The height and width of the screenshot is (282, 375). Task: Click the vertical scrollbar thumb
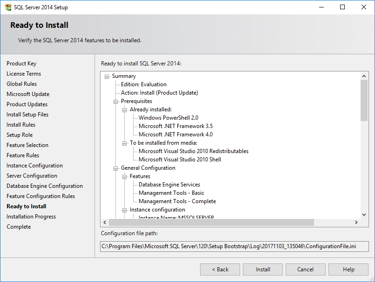coord(364,100)
